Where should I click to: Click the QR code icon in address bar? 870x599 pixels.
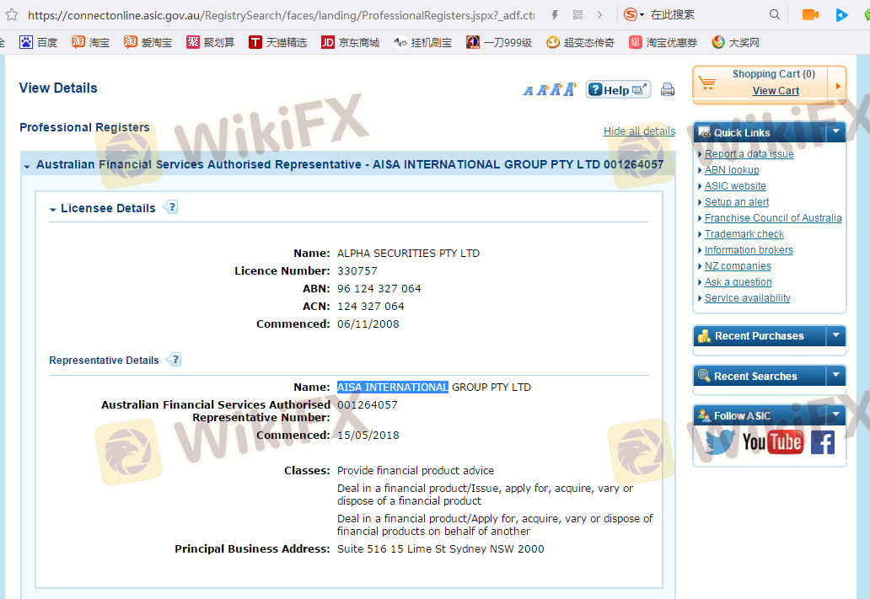pos(577,14)
